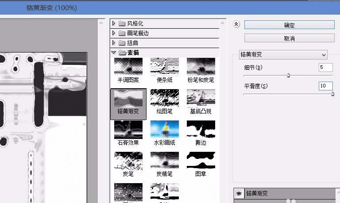Click the 风格化 folder icon
The image size is (340, 203).
point(122,23)
